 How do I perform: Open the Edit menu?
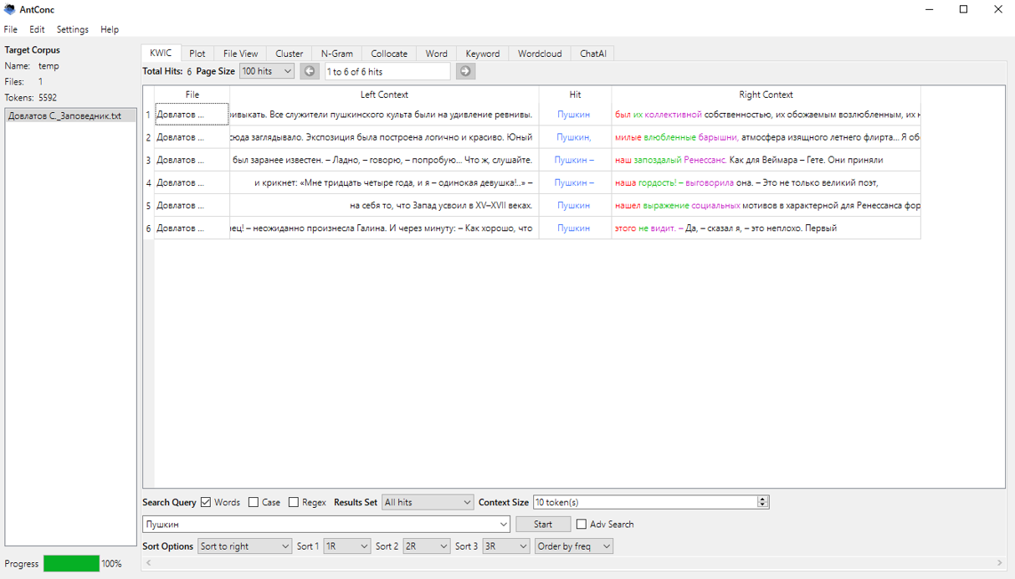tap(37, 29)
